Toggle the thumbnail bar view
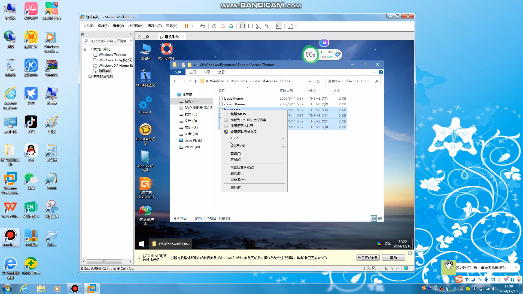 (251, 26)
